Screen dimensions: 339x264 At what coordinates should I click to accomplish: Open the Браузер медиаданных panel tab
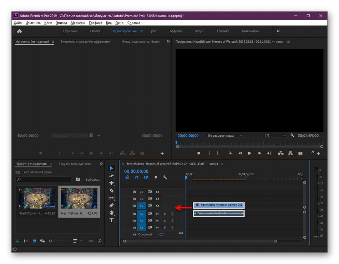(75, 164)
